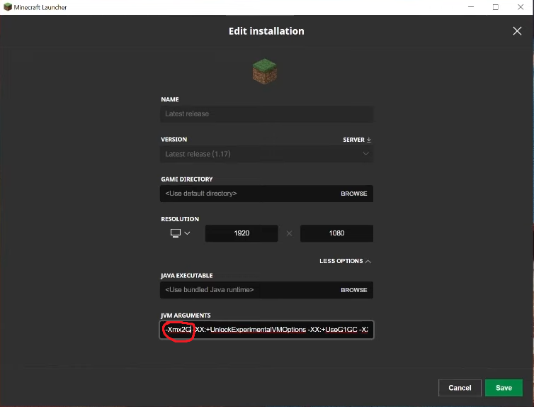Click the 'JVM ARGUMENTS' label
Image resolution: width=534 pixels, height=407 pixels.
pyautogui.click(x=186, y=316)
